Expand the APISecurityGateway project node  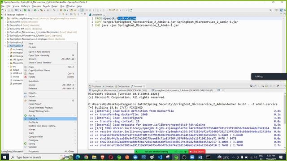click(5, 18)
